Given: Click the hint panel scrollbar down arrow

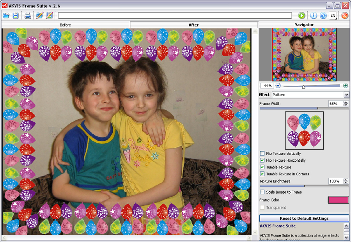Looking at the screenshot, I should [346, 237].
